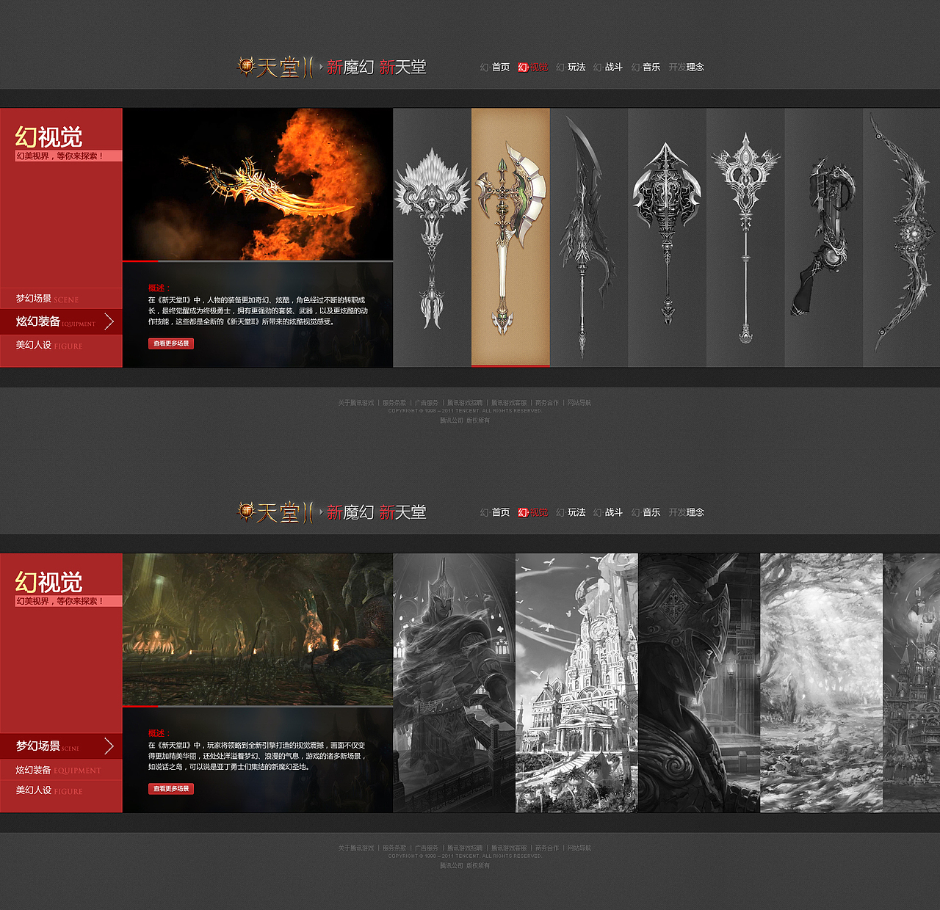Screen dimensions: 940x910
Task: Open 网站导航 in the scene page footer
Action: (579, 848)
